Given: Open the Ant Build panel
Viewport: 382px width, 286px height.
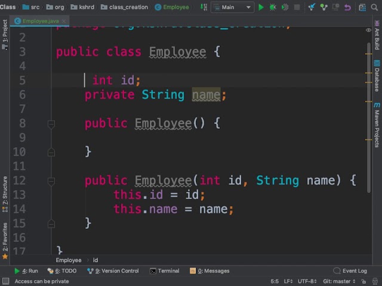Looking at the screenshot, I should pos(377,35).
